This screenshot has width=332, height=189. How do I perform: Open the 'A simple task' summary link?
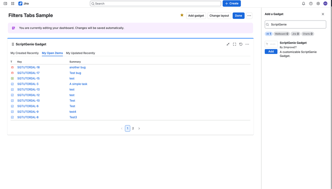pos(78,84)
